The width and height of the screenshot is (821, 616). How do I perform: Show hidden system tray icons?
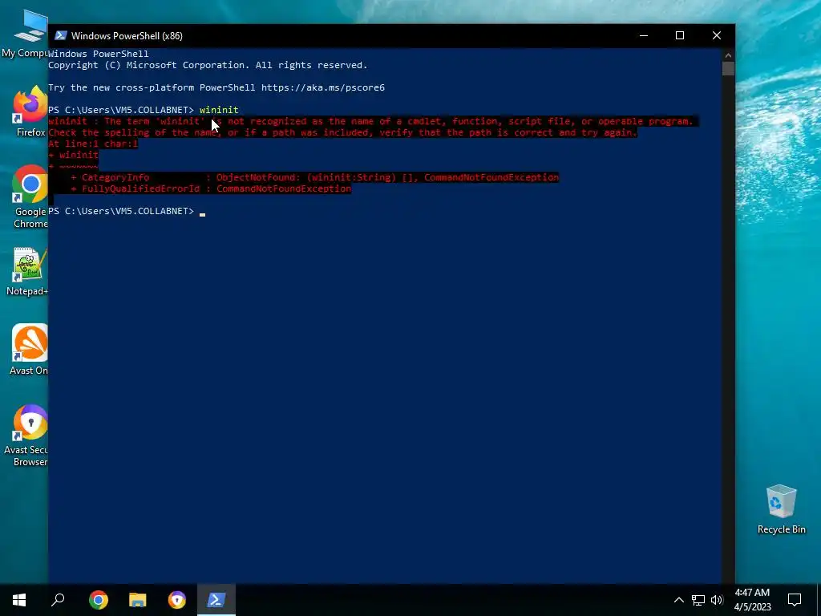pyautogui.click(x=678, y=600)
